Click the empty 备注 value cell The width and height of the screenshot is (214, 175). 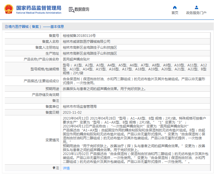pos(136,101)
